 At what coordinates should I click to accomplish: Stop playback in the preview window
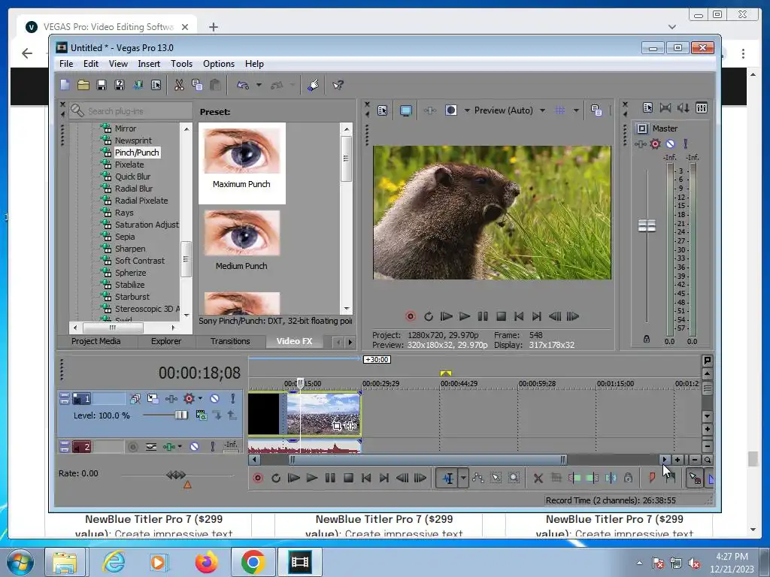(501, 316)
